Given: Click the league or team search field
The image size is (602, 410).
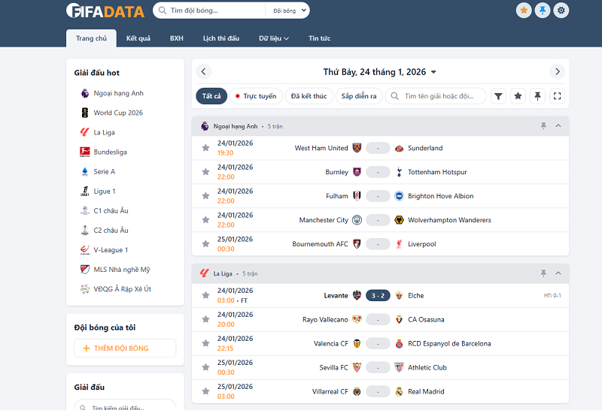Looking at the screenshot, I should pyautogui.click(x=440, y=96).
